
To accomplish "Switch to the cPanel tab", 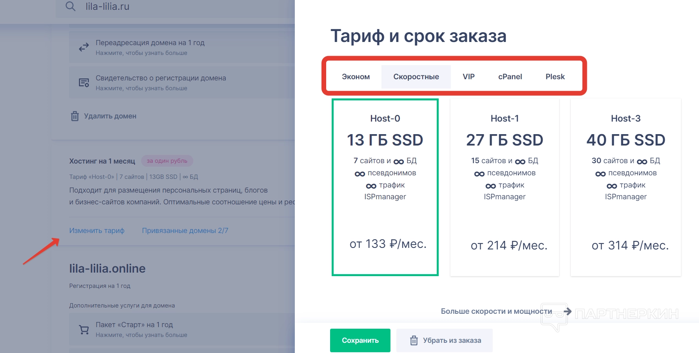I will (510, 77).
